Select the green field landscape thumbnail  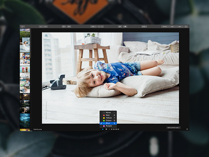[x=25, y=33]
